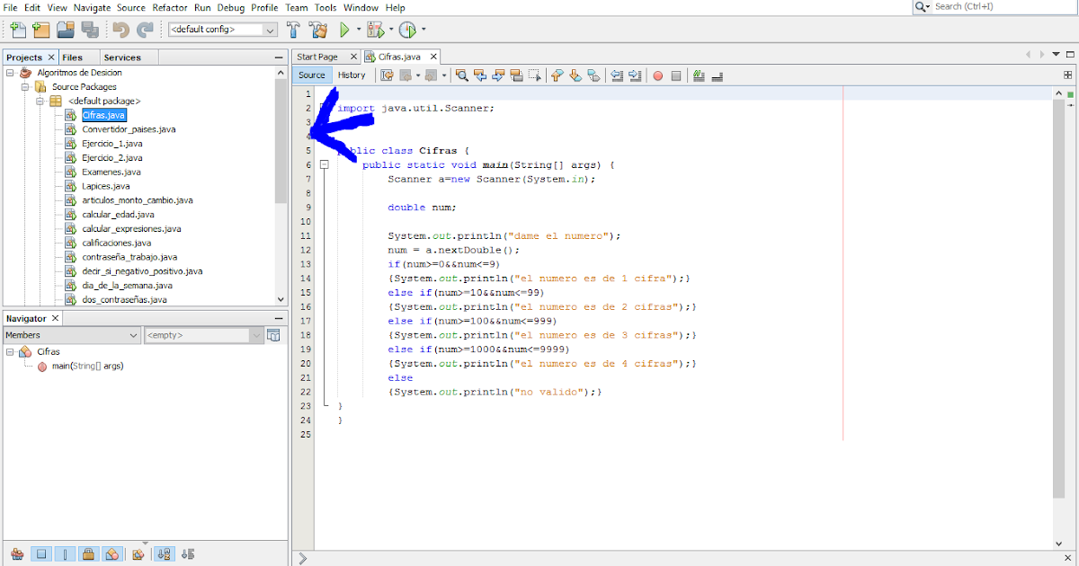
Task: Undo the last edit
Action: pos(120,29)
